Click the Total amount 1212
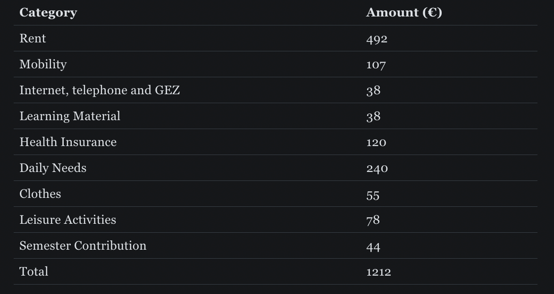This screenshot has height=294, width=554. click(378, 272)
